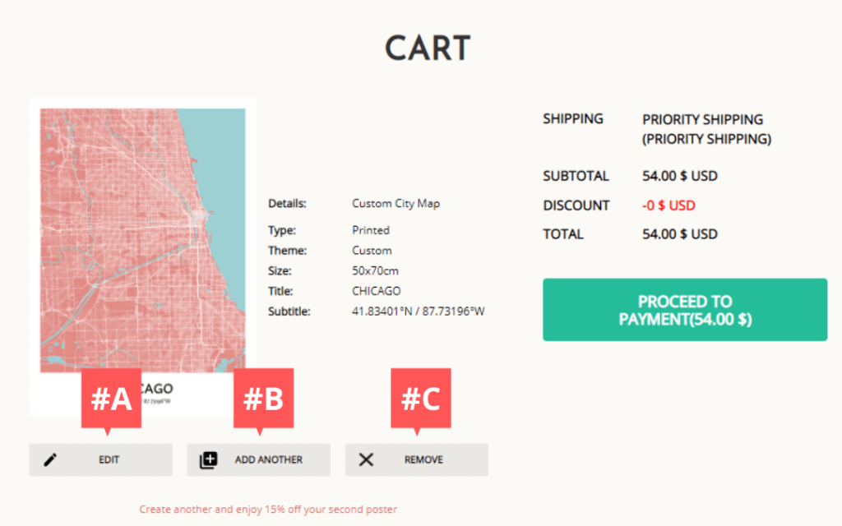This screenshot has width=842, height=526.
Task: Click the red discount amount -0 $ USD
Action: [669, 205]
